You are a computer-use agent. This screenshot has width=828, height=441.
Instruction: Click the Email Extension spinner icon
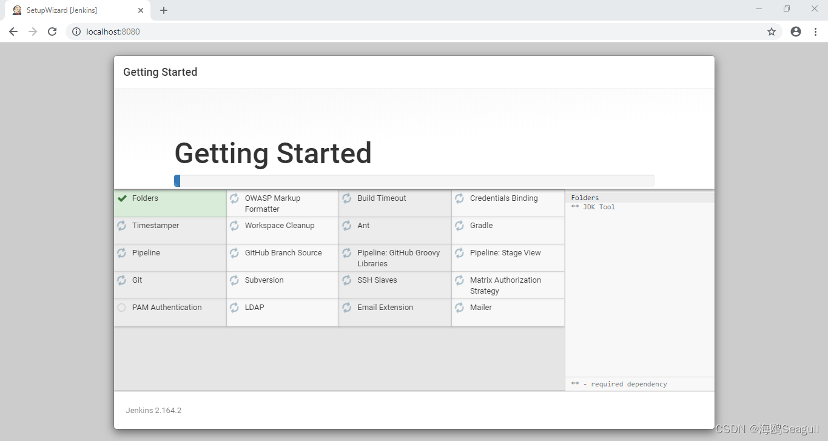coord(346,308)
